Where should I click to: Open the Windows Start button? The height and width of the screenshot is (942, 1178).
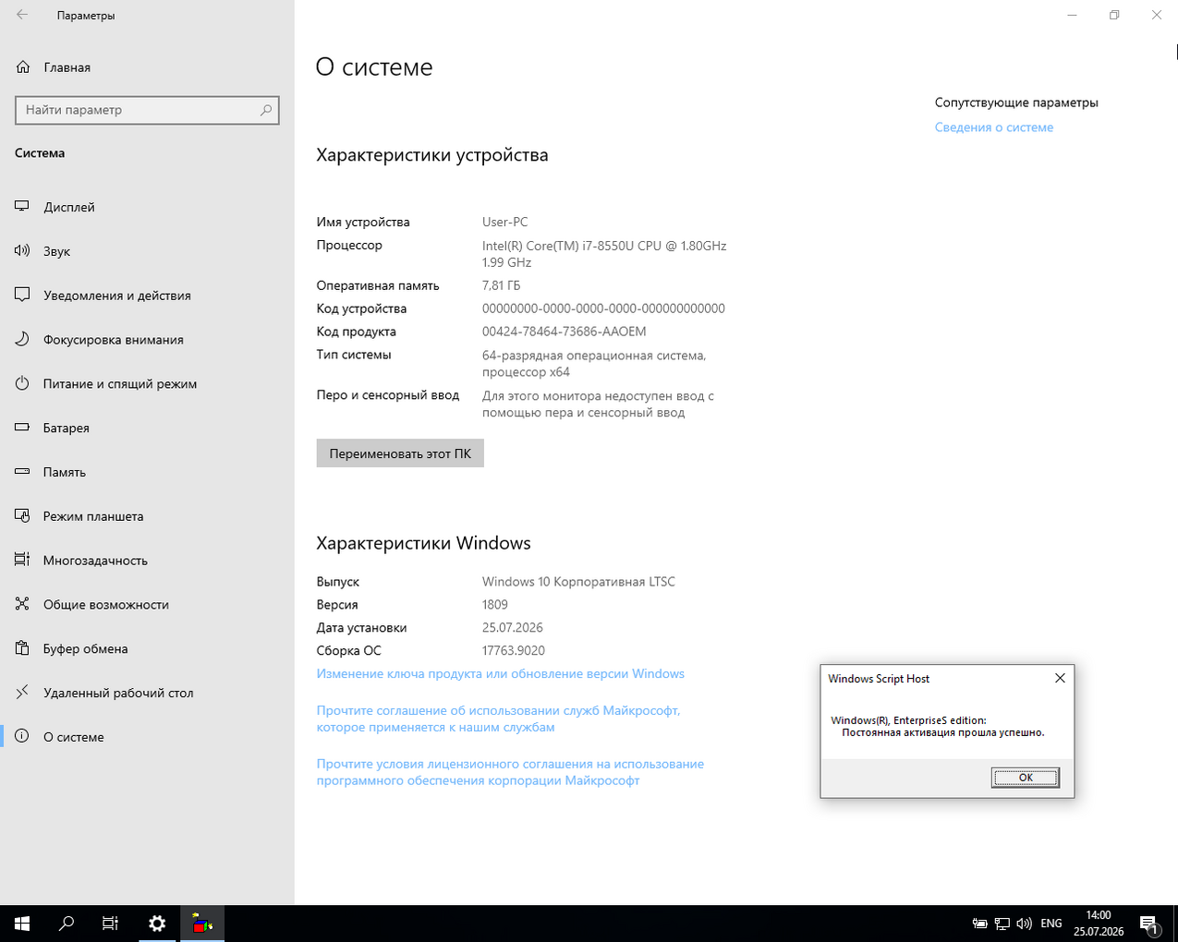[x=22, y=924]
